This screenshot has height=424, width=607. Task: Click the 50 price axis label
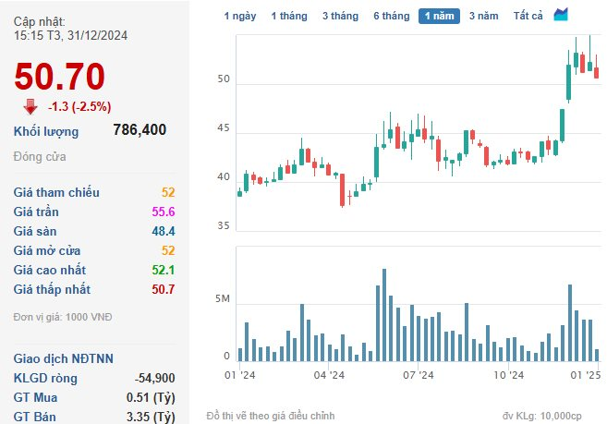pyautogui.click(x=224, y=79)
